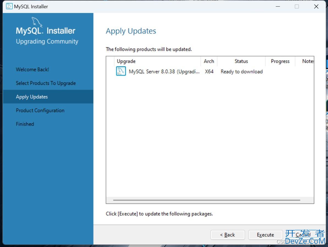Select the Apply Updates step in sidebar
Viewport: 328px width, 247px height.
pyautogui.click(x=32, y=97)
